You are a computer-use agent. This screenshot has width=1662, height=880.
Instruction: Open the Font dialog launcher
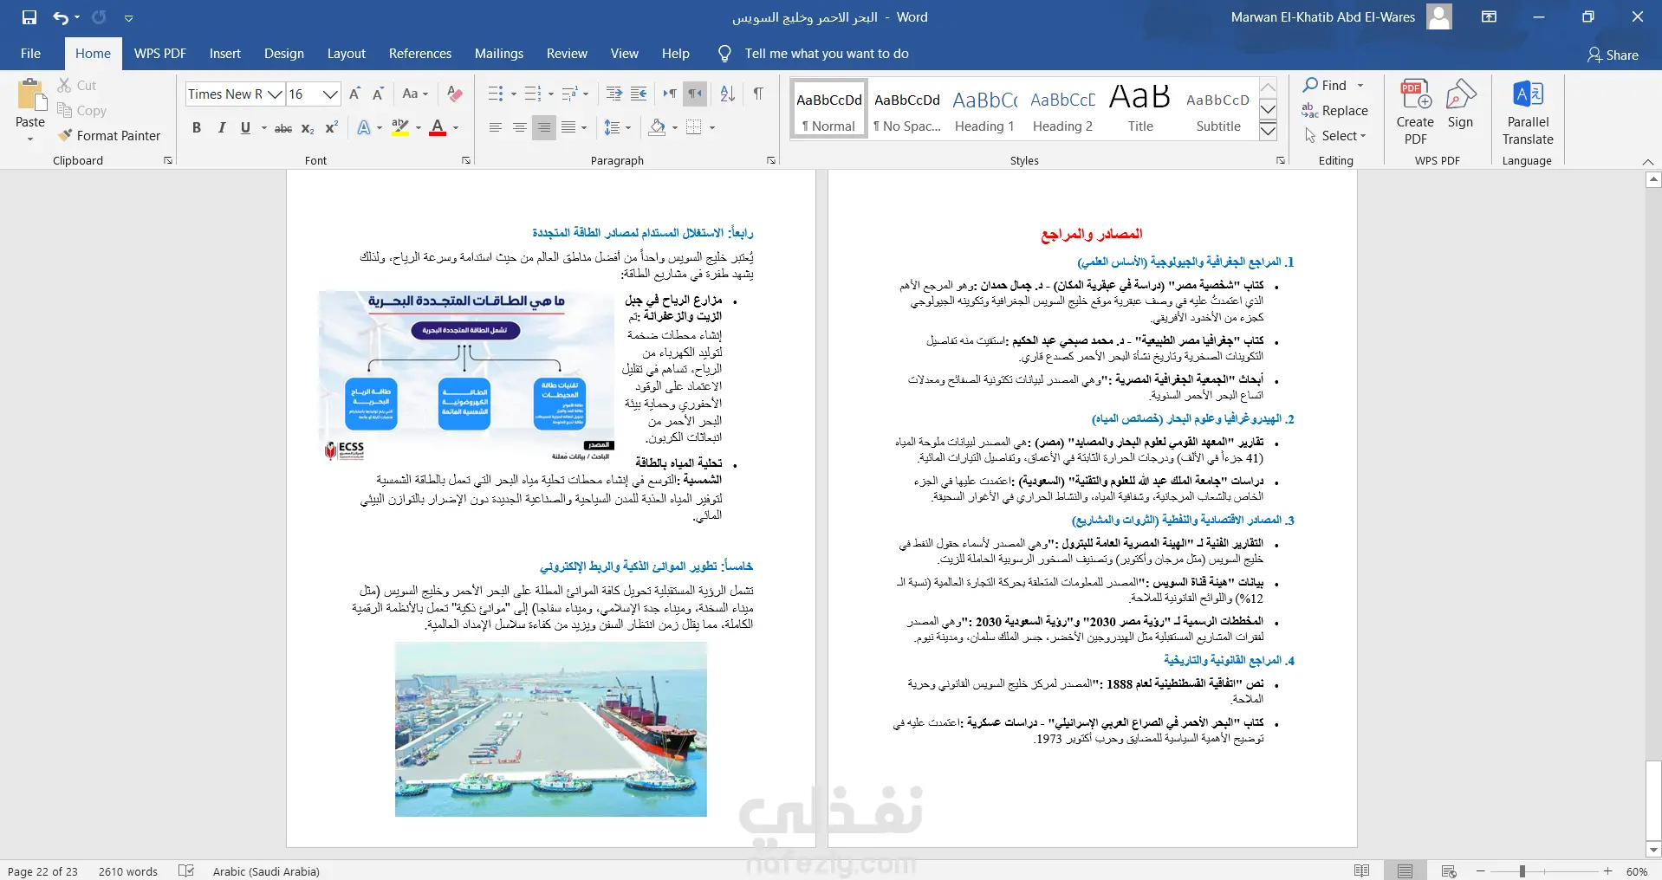coord(466,160)
